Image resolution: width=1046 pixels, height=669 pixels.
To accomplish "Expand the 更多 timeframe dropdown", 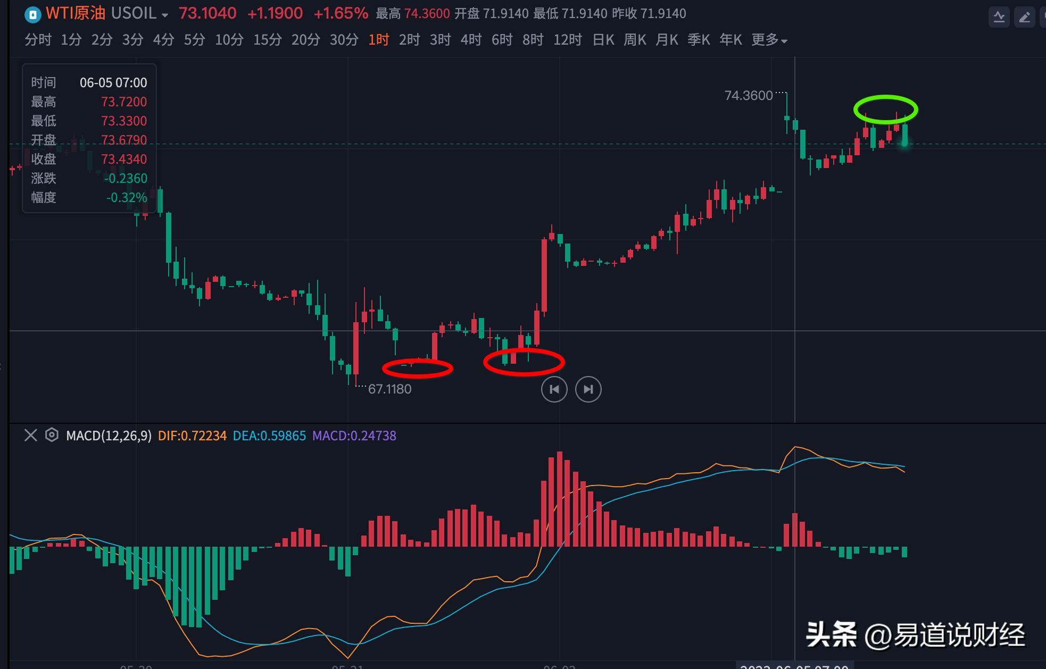I will pyautogui.click(x=769, y=40).
